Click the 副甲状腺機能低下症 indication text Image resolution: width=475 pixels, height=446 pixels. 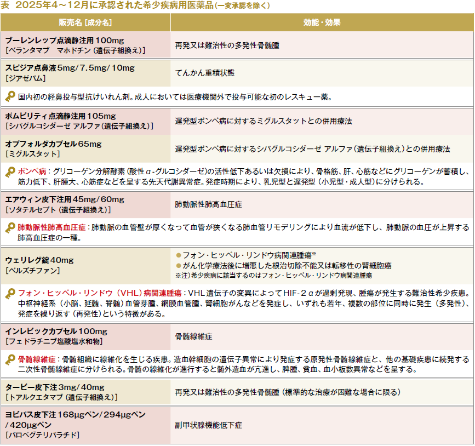click(x=209, y=425)
